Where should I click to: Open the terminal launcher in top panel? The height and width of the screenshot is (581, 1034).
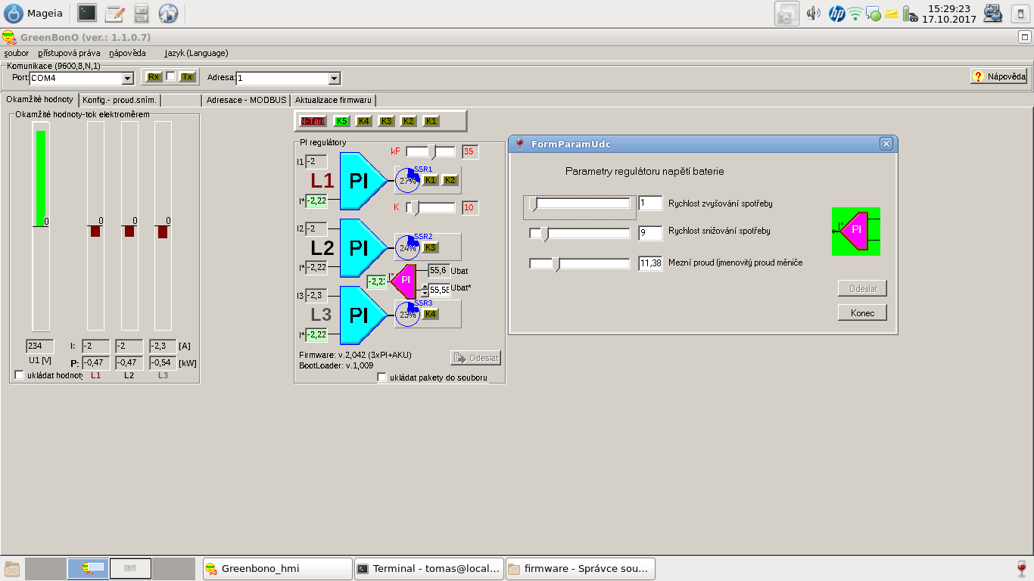[87, 13]
